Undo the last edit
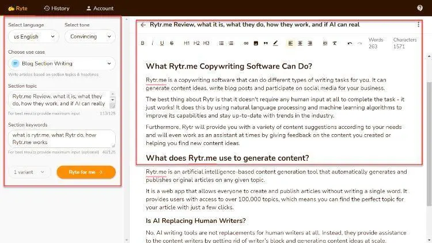This screenshot has width=432, height=243. pos(350,43)
